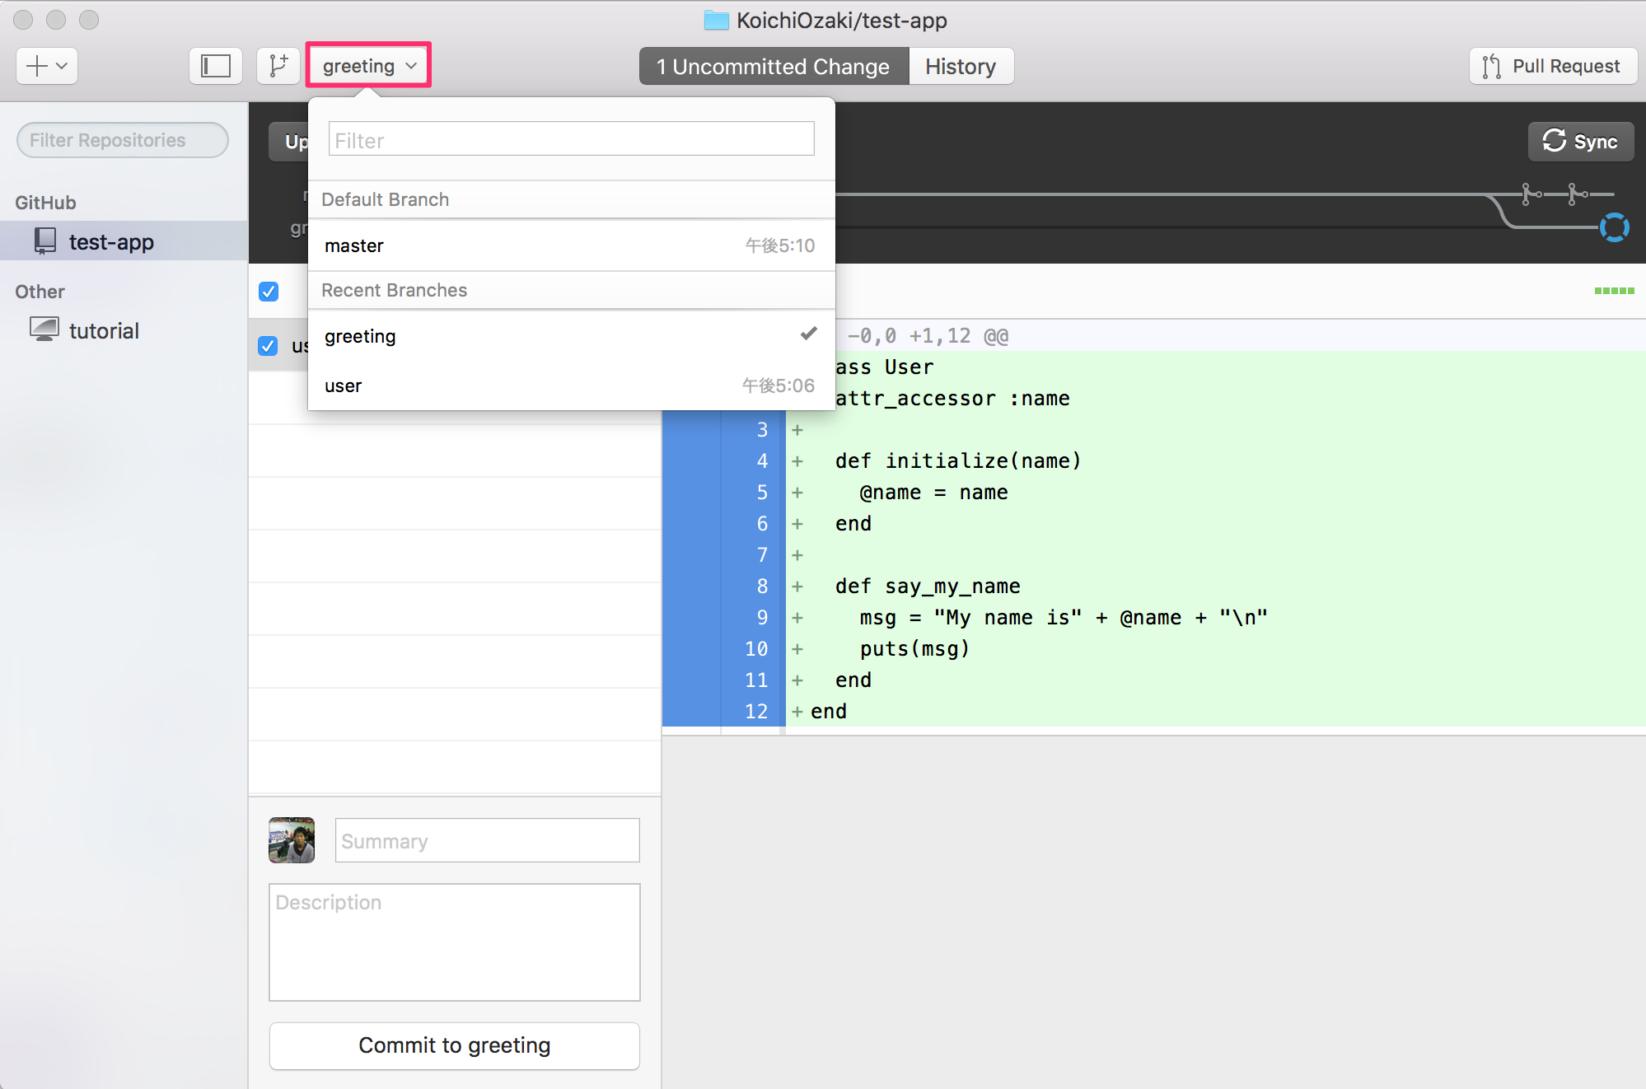Click the folder icon in title bar
The height and width of the screenshot is (1089, 1646).
[x=717, y=20]
